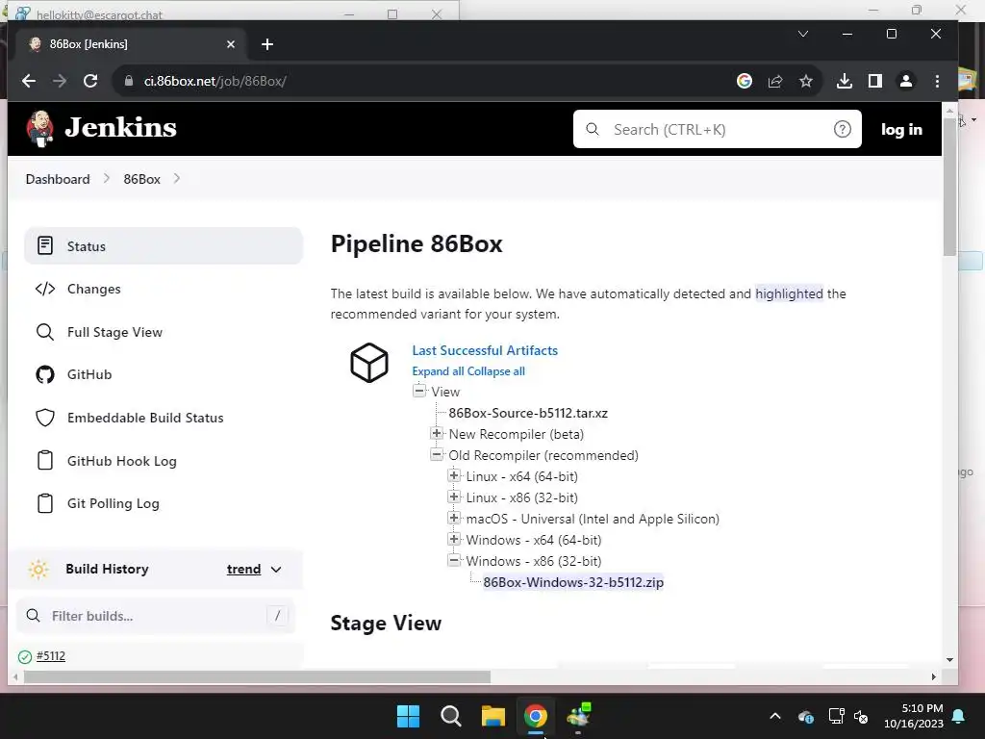The height and width of the screenshot is (739, 985).
Task: Go back with the browser back arrow
Action: (29, 81)
